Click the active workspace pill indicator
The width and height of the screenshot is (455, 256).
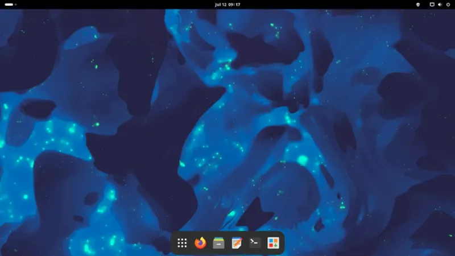click(x=9, y=4)
